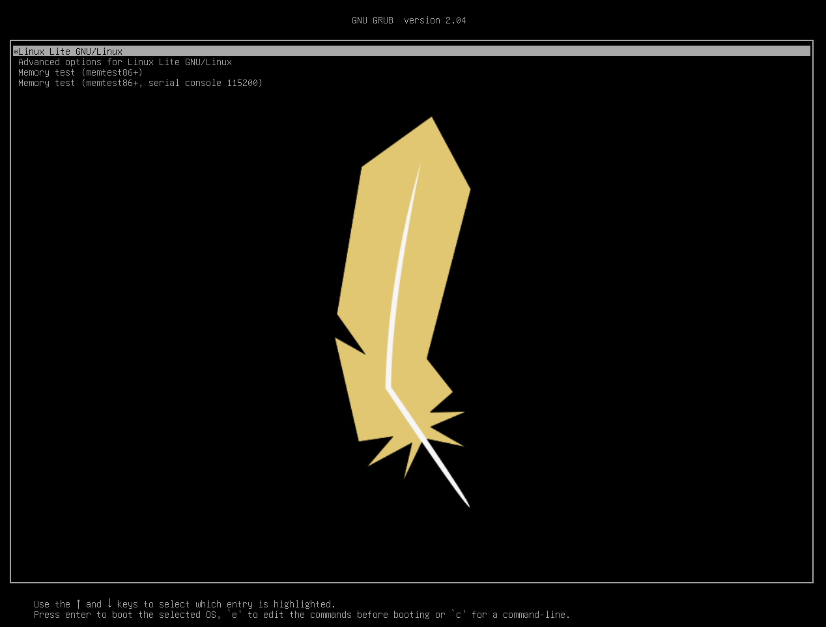Click the up arrow symbol in help text
This screenshot has height=627, width=826.
point(78,604)
